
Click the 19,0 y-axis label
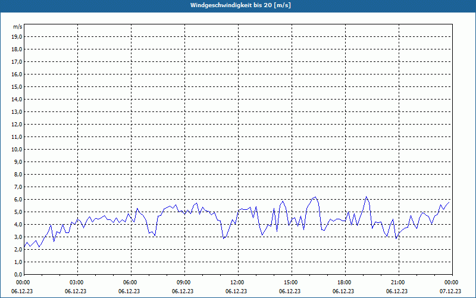click(17, 37)
